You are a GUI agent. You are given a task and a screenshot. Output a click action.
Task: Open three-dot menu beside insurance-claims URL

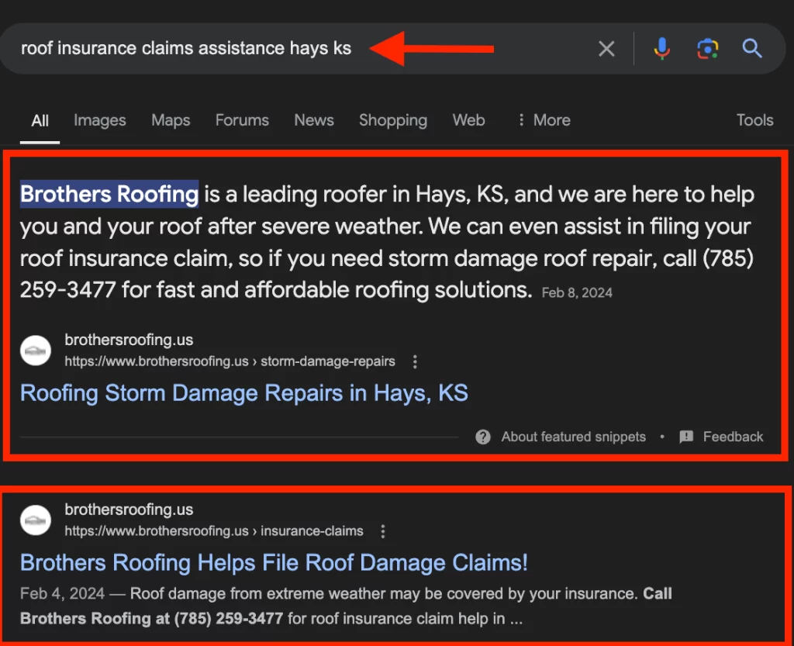[x=383, y=531]
